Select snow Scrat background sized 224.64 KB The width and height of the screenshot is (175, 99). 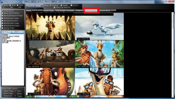pyautogui.click(x=99, y=26)
